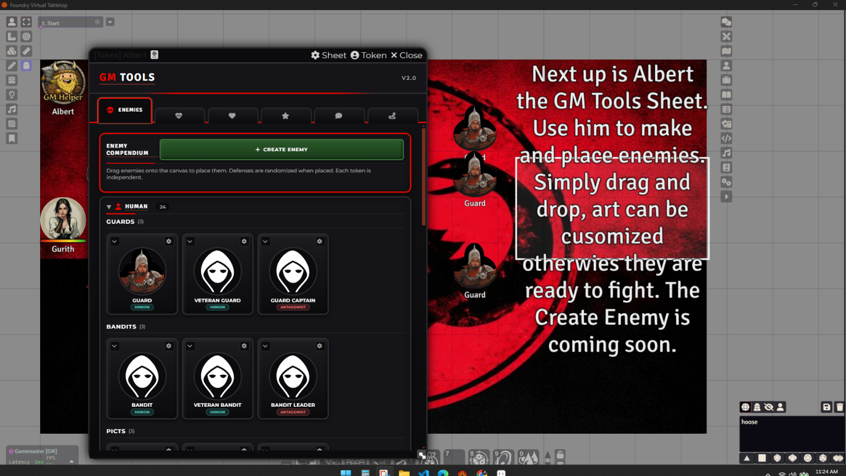
Task: Expand the Veteran Guard card chevron
Action: 190,241
